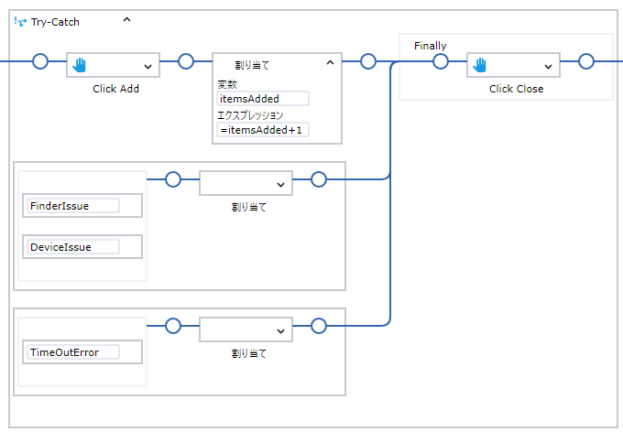The height and width of the screenshot is (432, 623).
Task: Click connector node at start of Finally block
Action: click(440, 61)
